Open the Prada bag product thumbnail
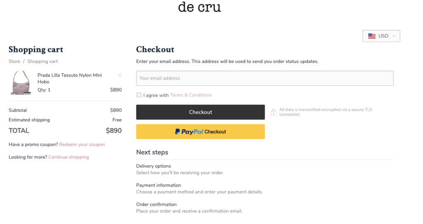The height and width of the screenshot is (224, 423). [x=21, y=83]
